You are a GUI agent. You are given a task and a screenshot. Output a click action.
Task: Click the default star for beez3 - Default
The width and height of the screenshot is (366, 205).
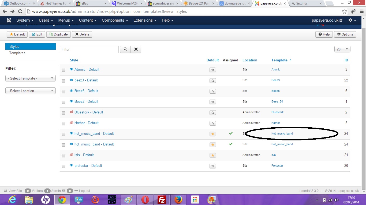point(213,81)
